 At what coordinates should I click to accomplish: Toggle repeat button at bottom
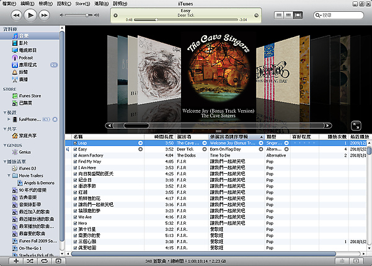click(x=45, y=261)
